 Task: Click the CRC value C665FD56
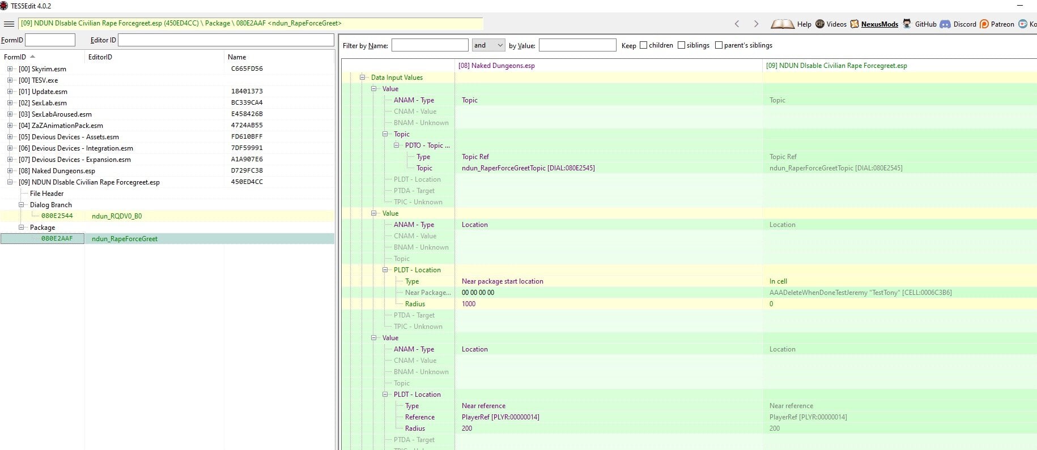point(246,68)
